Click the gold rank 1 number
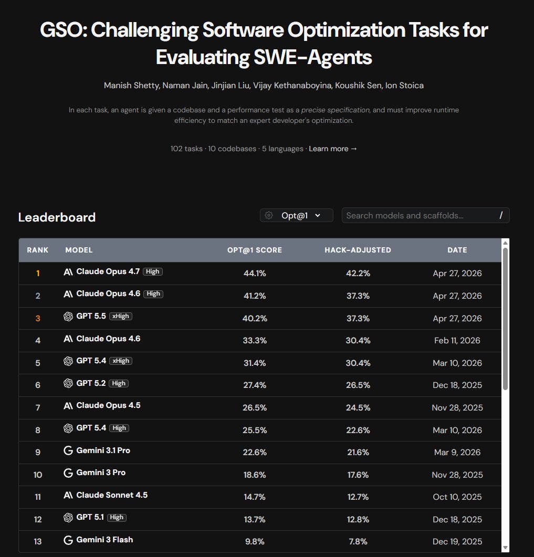 pos(38,273)
